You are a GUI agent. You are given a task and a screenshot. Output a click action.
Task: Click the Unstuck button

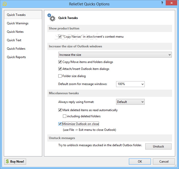pos(158,146)
